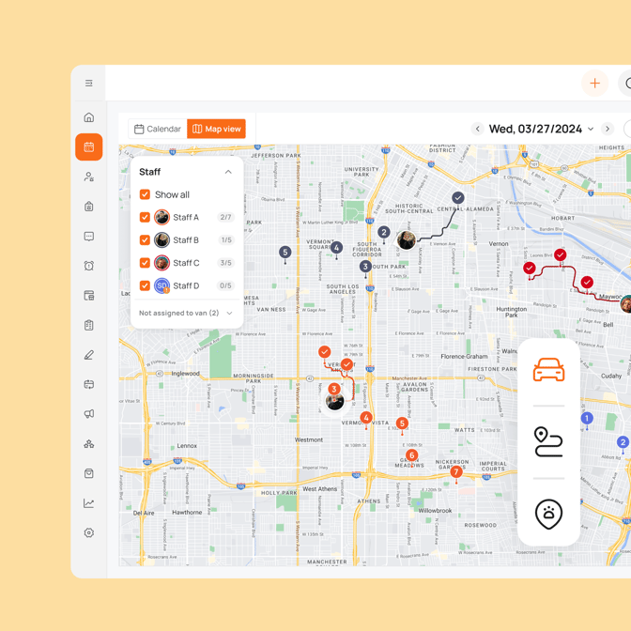Click orange map marker number 6

click(411, 455)
